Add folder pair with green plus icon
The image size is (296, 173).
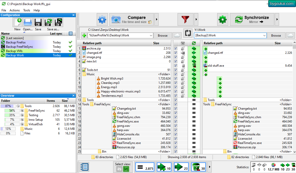click(84, 36)
